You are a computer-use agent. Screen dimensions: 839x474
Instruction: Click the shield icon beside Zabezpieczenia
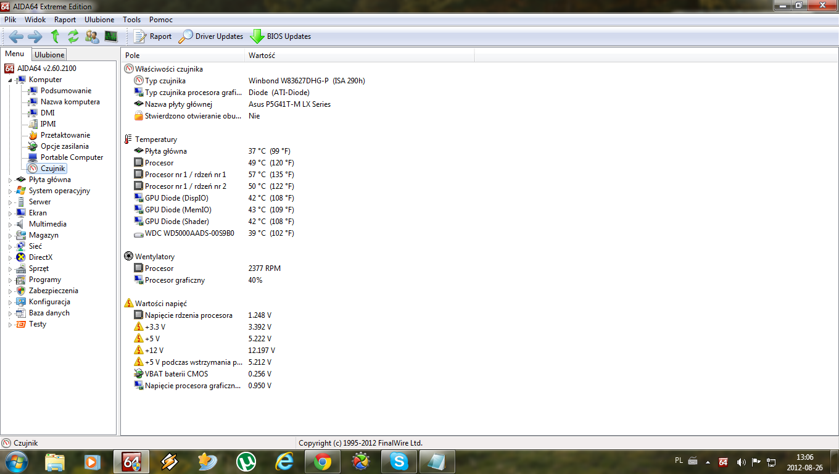click(21, 291)
